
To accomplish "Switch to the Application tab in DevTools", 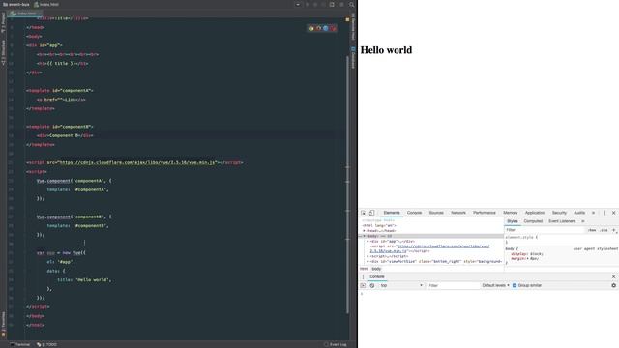I will 535,213.
